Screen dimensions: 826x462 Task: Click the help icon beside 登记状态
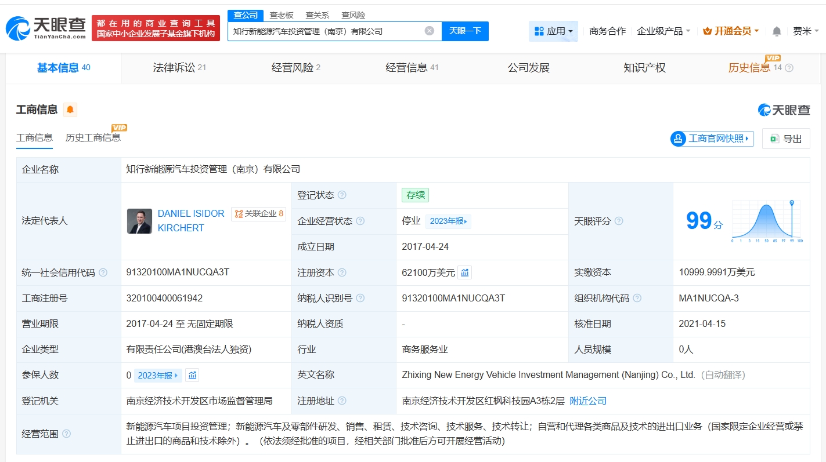point(342,195)
